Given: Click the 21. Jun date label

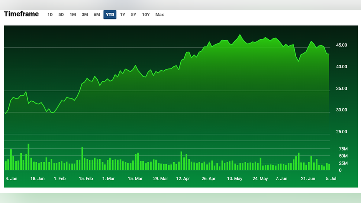Looking at the screenshot, I should [308, 179].
